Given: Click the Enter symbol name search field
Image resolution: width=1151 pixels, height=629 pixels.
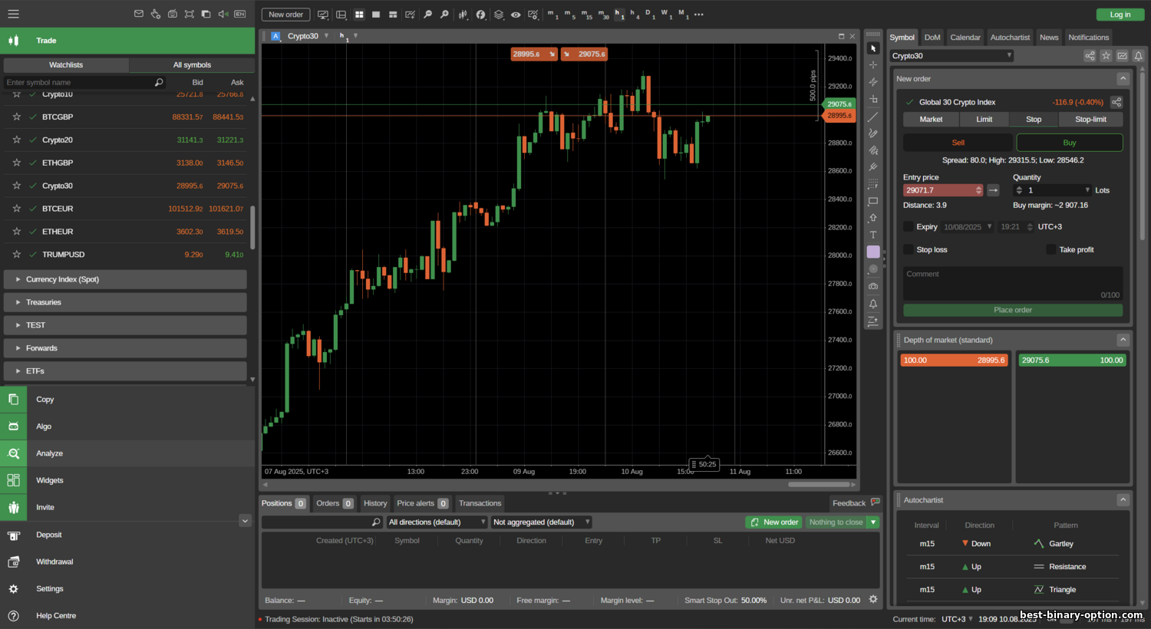Looking at the screenshot, I should click(x=77, y=82).
